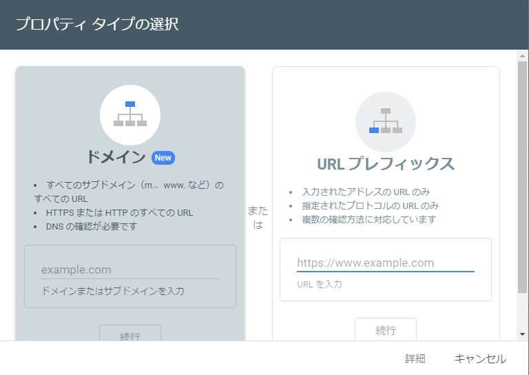Select the URL プレフィックス heading
The image size is (529, 375).
[386, 163]
